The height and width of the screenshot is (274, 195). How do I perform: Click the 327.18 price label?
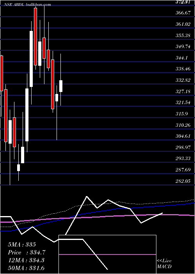(x=183, y=91)
